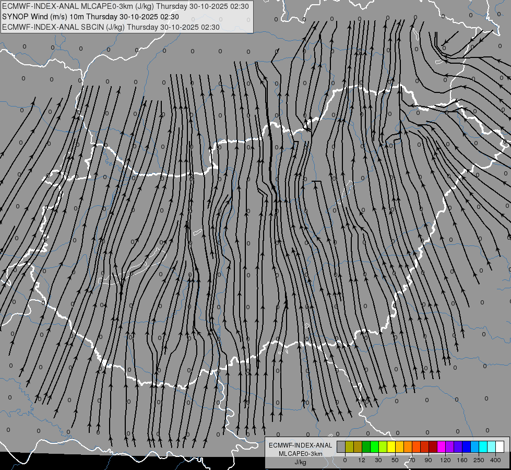Click the white legend swatch
The image size is (511, 470).
tap(500, 446)
